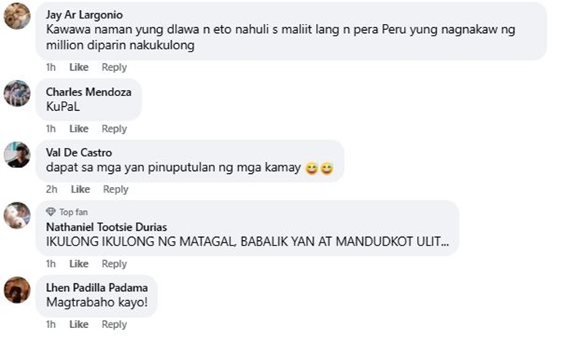The height and width of the screenshot is (341, 578).
Task: Reply to Lhen Padilla Padama's comment
Action: [x=114, y=324]
